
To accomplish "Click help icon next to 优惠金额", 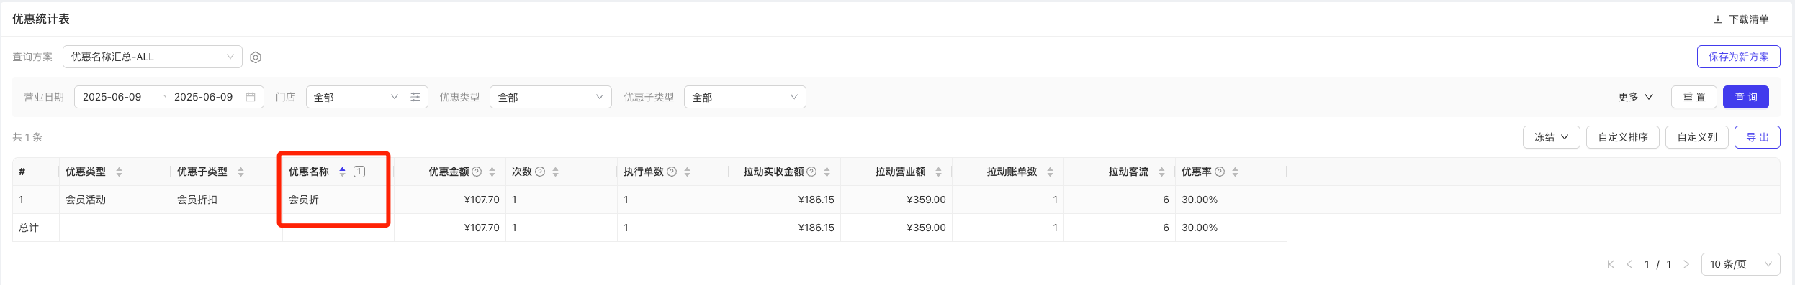I will (477, 172).
